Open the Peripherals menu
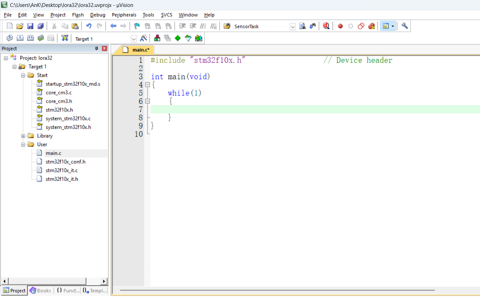Viewport: 480px width, 297px height. [x=124, y=15]
